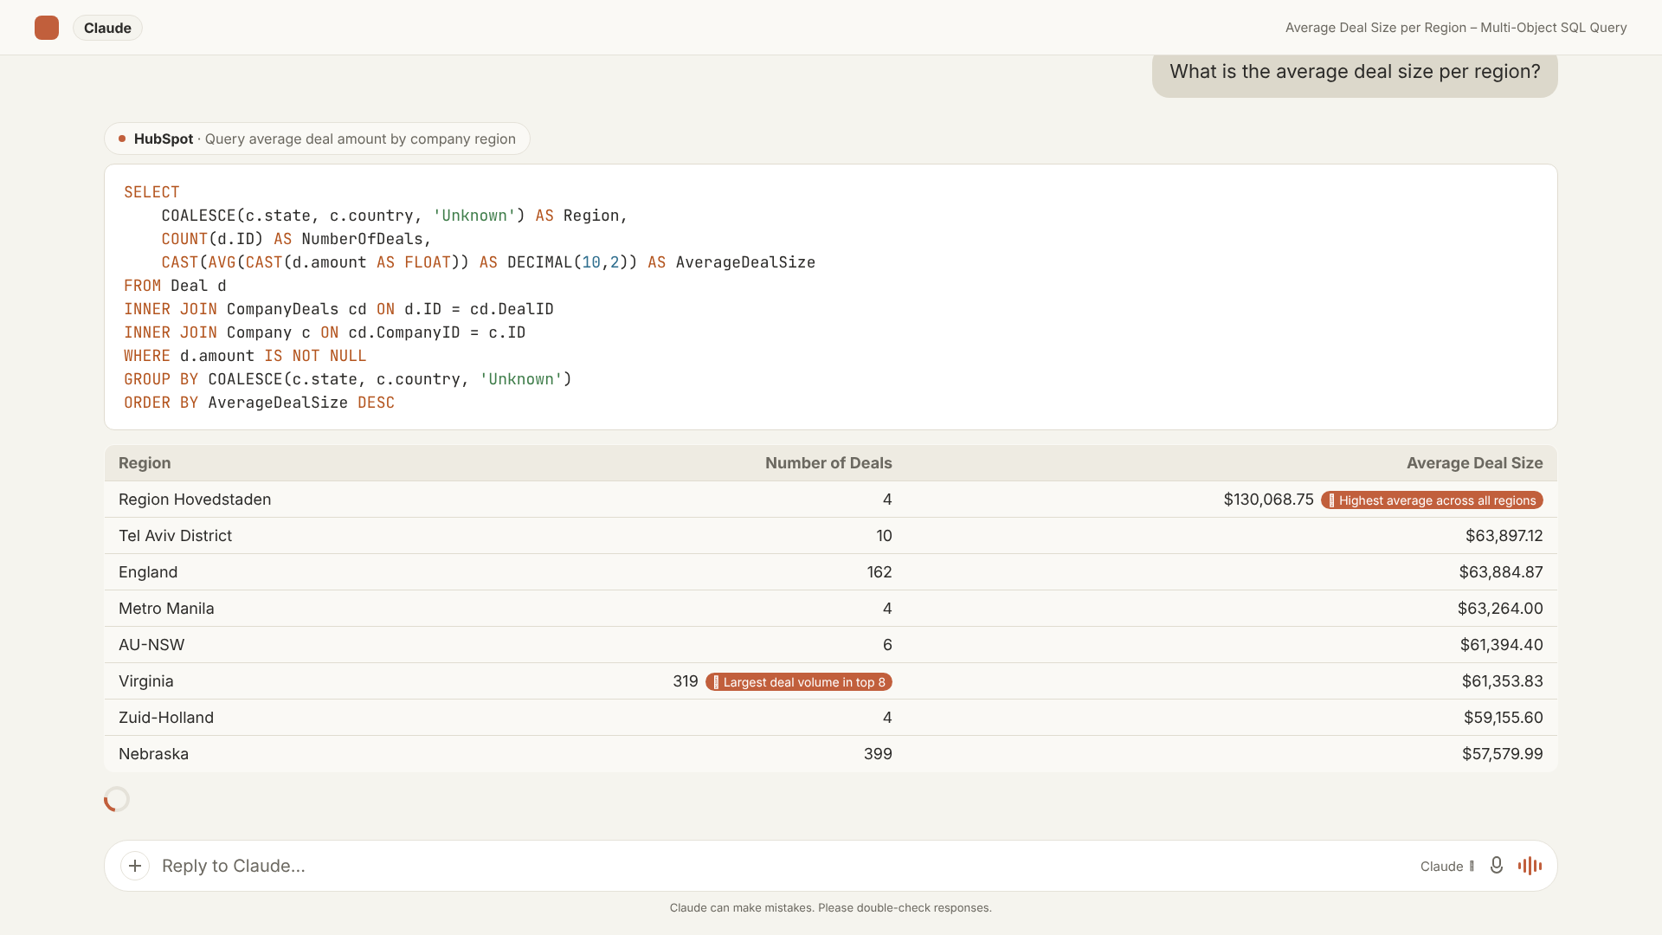This screenshot has height=935, width=1662.
Task: Click the Region column header
Action: tap(145, 463)
